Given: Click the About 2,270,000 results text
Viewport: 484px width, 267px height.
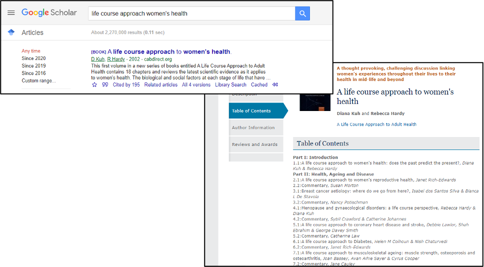Looking at the screenshot, I should (x=128, y=32).
